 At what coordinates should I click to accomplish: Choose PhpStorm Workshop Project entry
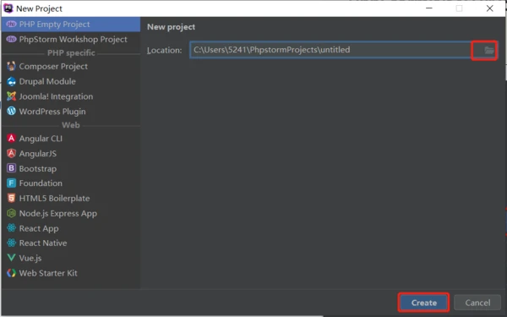71,40
